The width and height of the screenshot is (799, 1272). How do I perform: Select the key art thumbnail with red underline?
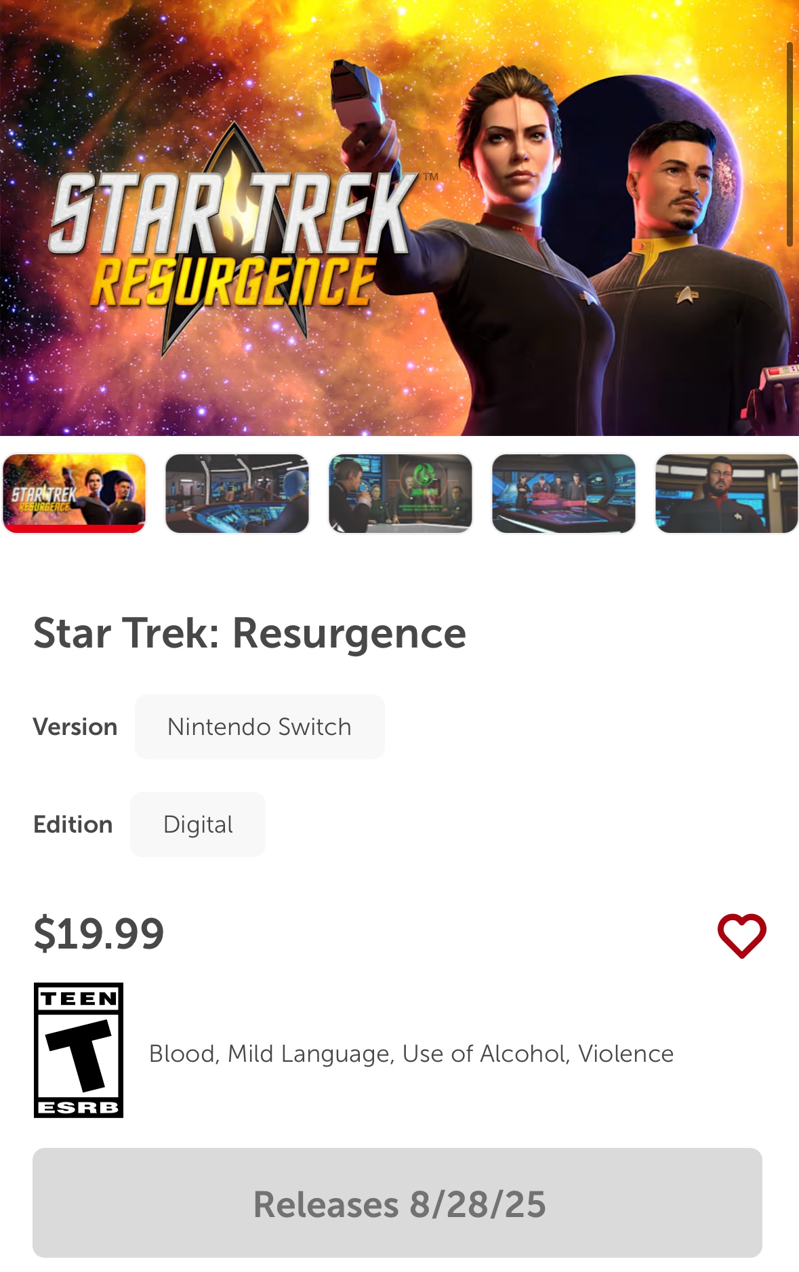click(75, 494)
